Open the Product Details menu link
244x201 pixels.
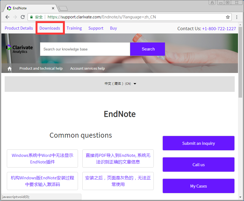click(19, 28)
